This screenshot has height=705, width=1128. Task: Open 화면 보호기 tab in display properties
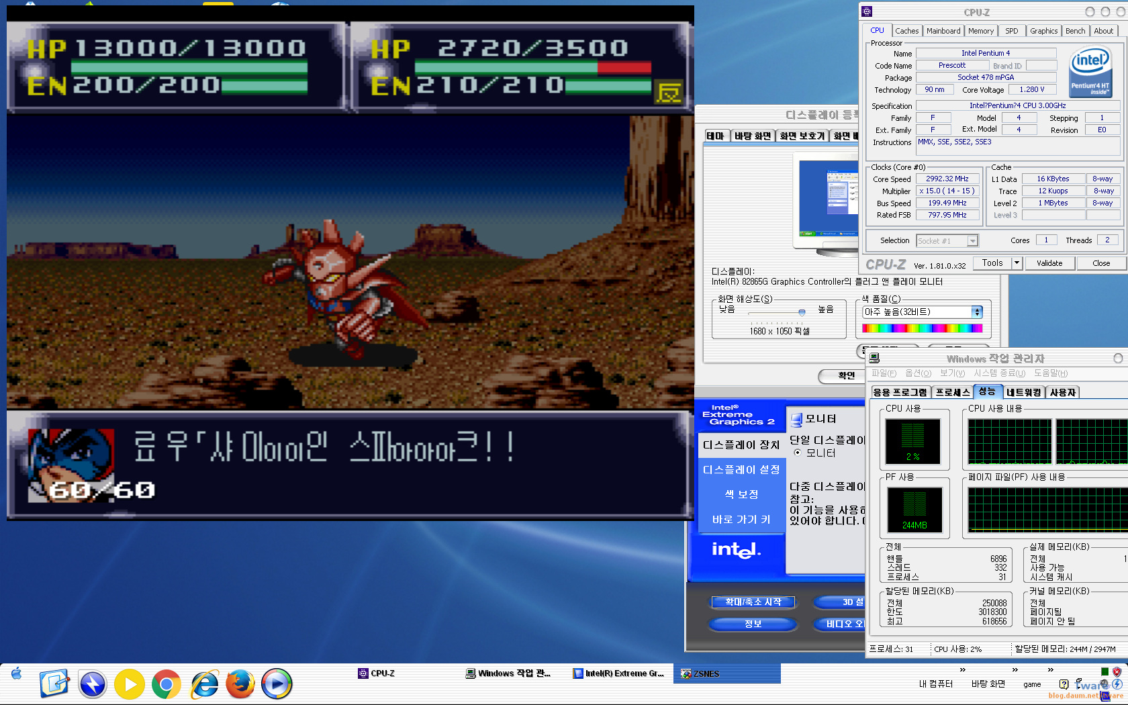802,136
